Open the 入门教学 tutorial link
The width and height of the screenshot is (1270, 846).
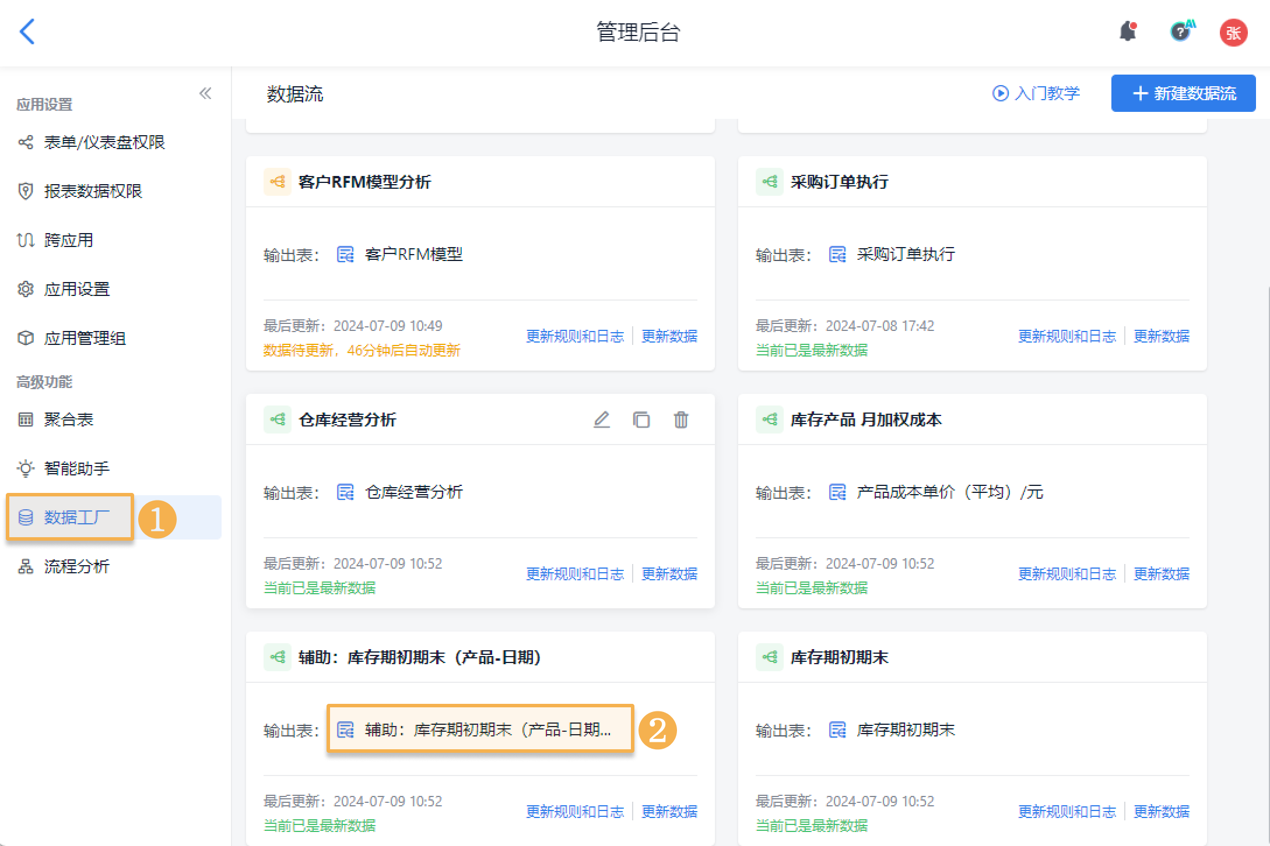click(x=1036, y=93)
